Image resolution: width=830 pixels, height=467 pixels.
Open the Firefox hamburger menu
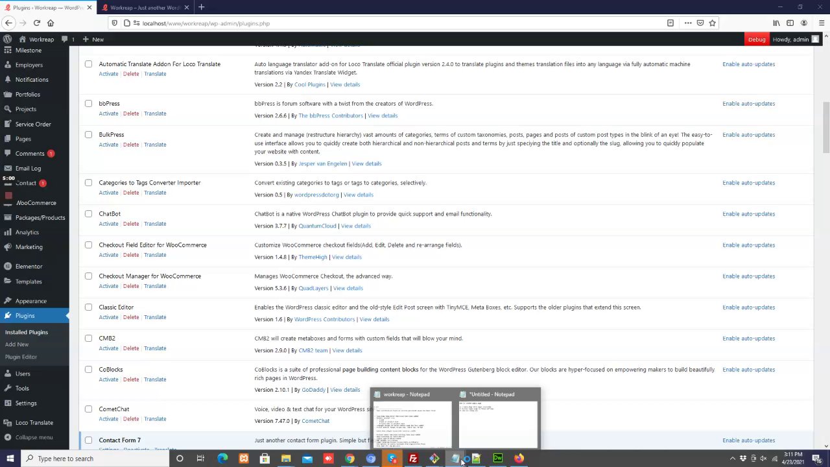click(821, 23)
